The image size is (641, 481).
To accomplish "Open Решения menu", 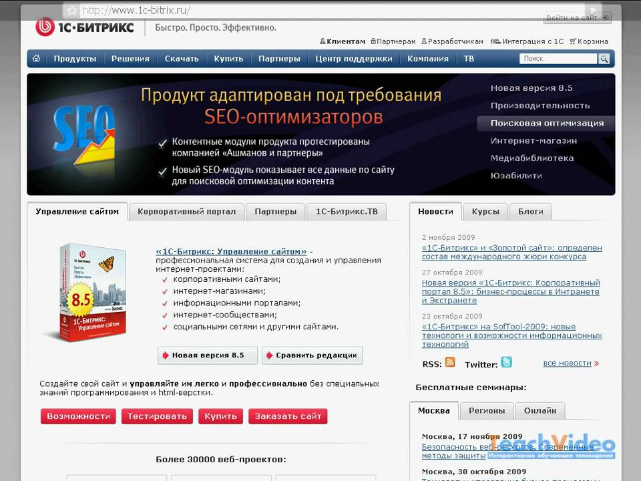I will [x=130, y=59].
